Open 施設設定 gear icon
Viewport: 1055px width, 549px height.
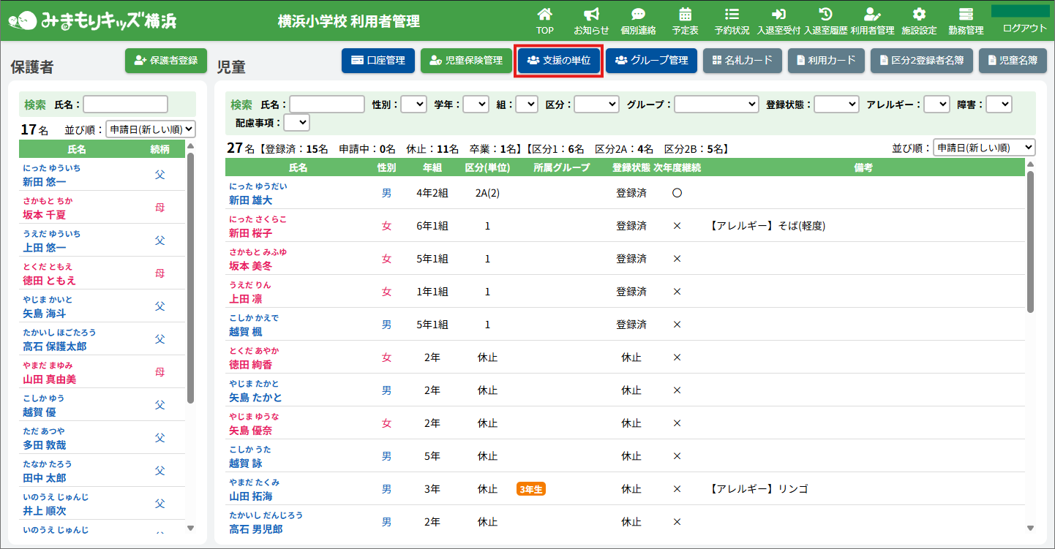[x=919, y=15]
